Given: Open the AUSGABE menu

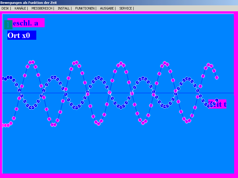Looking at the screenshot, I should click(x=107, y=8).
